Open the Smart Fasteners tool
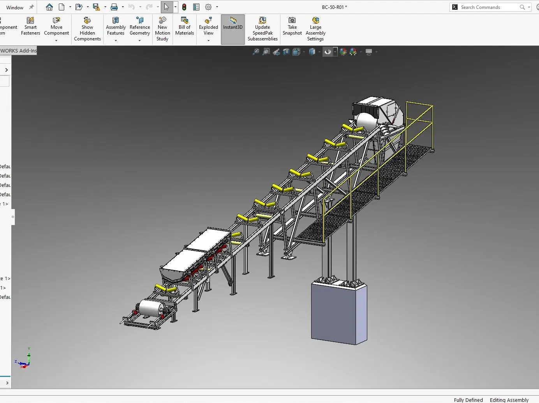Screen dimensions: 539x403 30,26
